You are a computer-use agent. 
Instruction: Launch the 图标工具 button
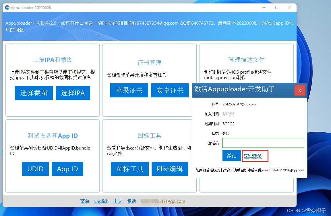click(129, 169)
